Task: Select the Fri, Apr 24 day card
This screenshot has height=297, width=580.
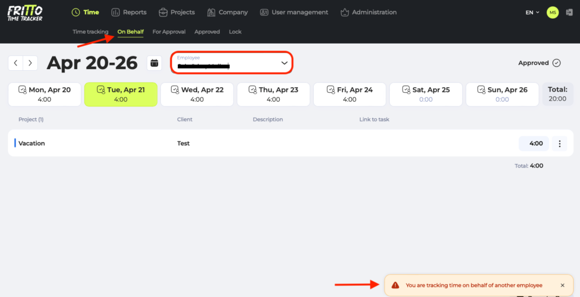Action: 349,94
